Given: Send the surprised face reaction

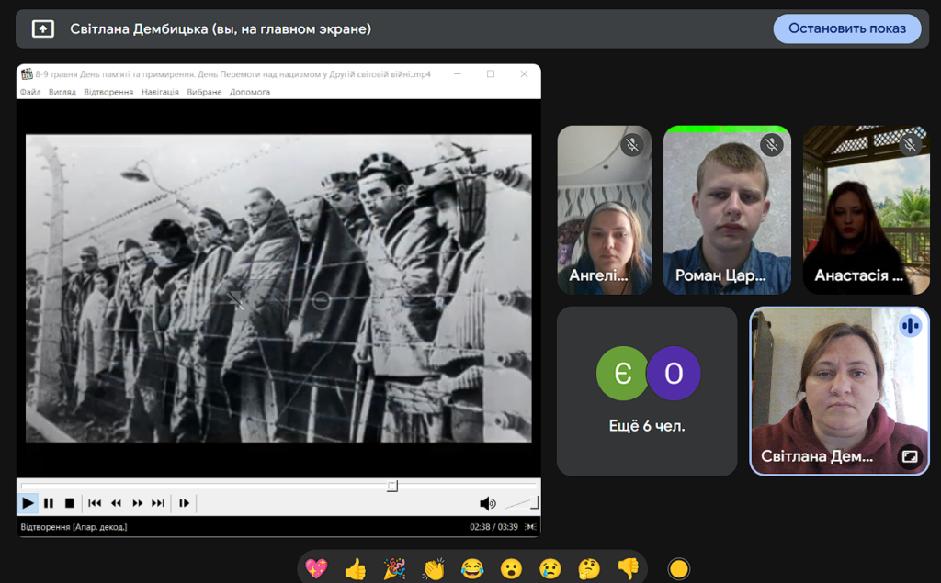Looking at the screenshot, I should (511, 568).
